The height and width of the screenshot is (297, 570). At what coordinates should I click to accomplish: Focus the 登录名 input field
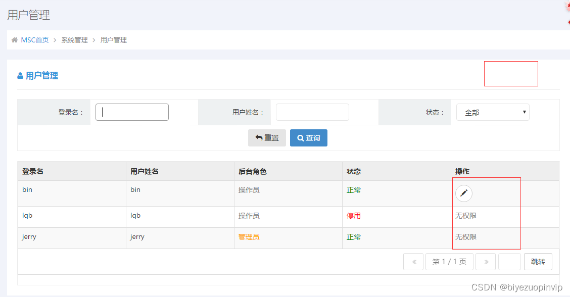(x=132, y=112)
